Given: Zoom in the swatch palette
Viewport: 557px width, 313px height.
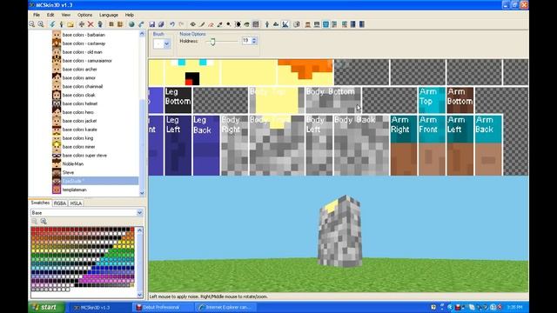Looking at the screenshot, I should tap(44, 221).
